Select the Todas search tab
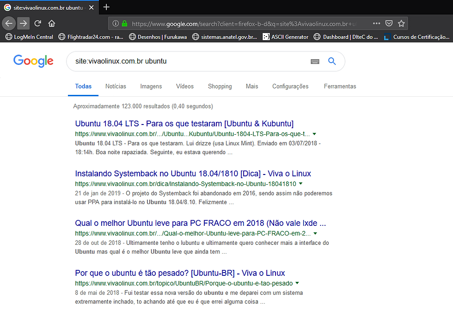The width and height of the screenshot is (453, 311). click(83, 86)
